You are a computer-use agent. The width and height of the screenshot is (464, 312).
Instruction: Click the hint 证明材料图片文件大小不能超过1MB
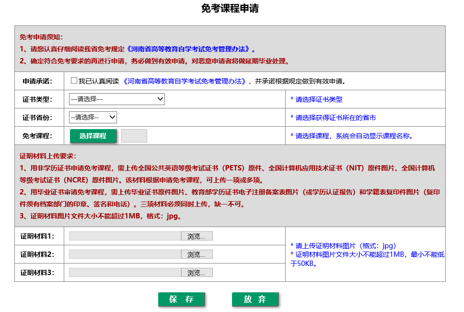click(x=368, y=259)
